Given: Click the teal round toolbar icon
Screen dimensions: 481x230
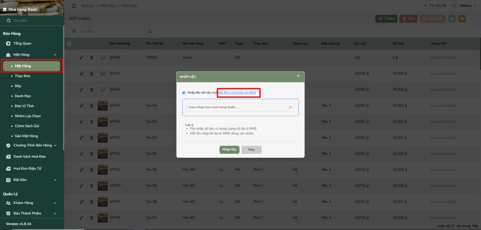Looking at the screenshot, I should (x=452, y=19).
